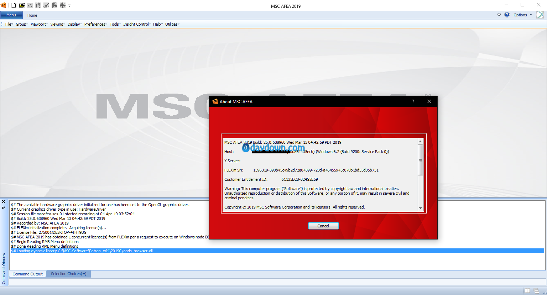The width and height of the screenshot is (547, 295).
Task: Click the 'X Server:' label in About dialog
Action: coord(232,161)
